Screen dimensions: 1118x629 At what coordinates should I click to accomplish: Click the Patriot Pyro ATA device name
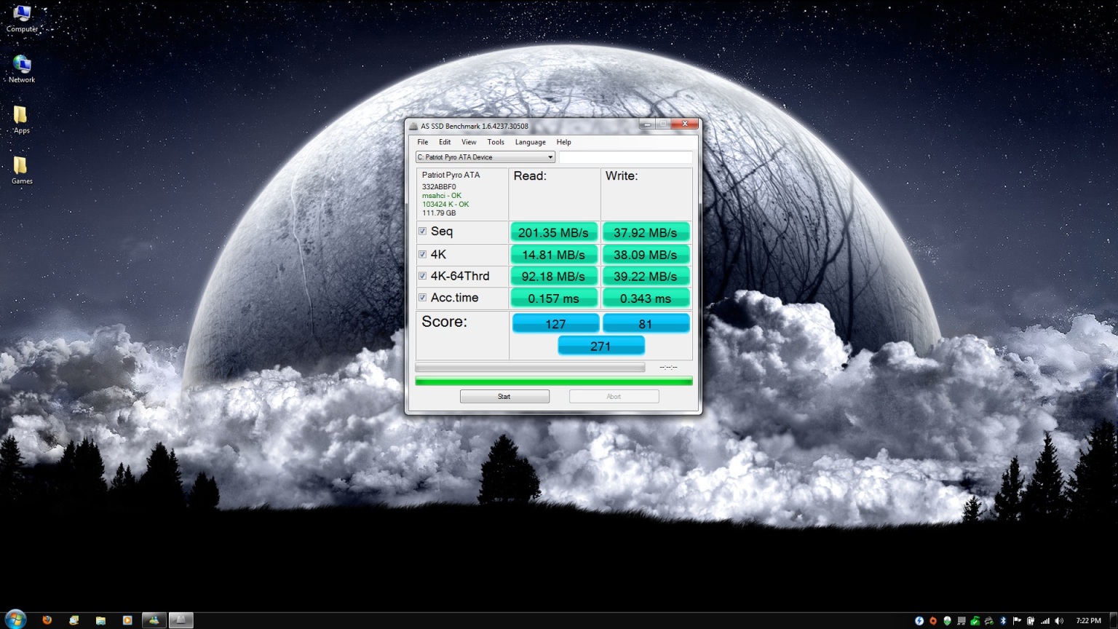(451, 175)
